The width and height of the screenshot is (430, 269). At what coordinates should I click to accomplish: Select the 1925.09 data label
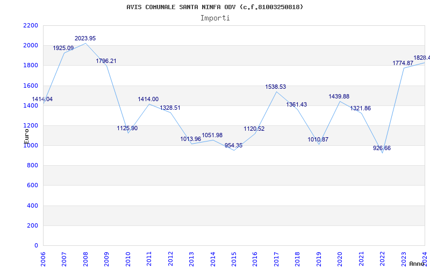63,48
